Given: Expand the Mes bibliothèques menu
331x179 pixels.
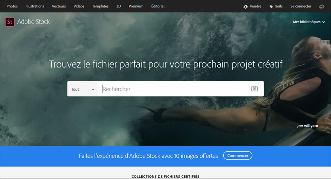Looking at the screenshot, I should click(x=309, y=22).
